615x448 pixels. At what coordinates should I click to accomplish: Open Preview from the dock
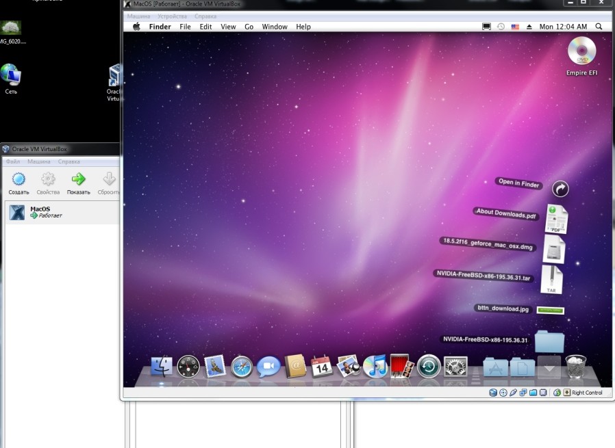(x=349, y=366)
